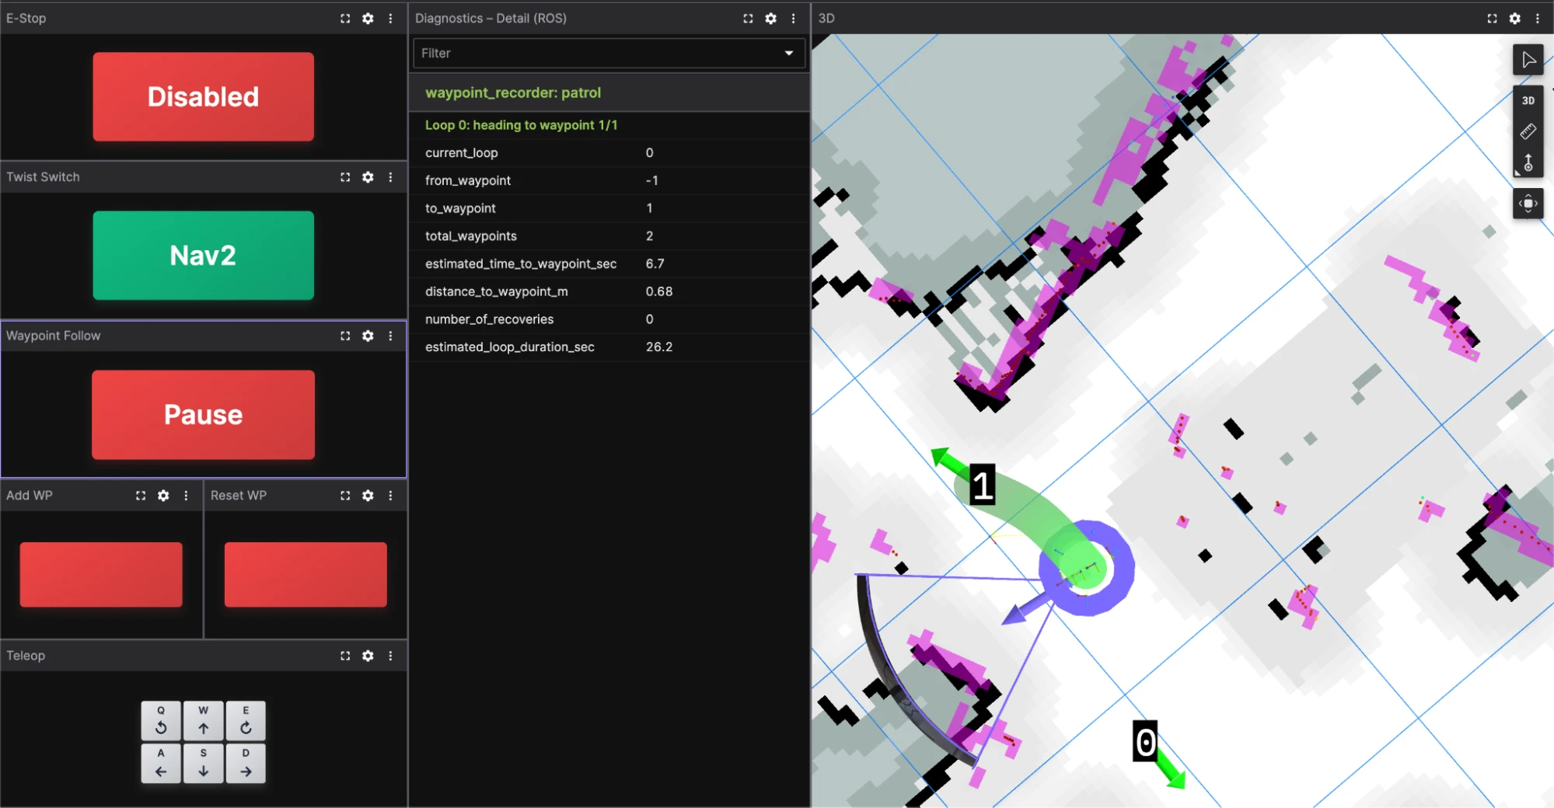Open Waypoint Follow panel more options
This screenshot has width=1554, height=808.
[390, 336]
